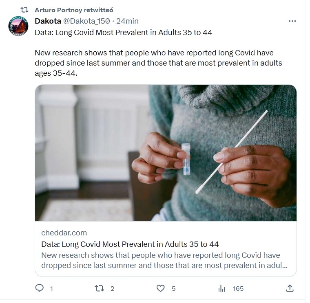Click the view count 165

coord(238,288)
